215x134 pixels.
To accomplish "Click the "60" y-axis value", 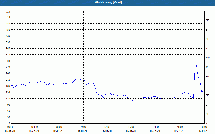I will point(9,111).
